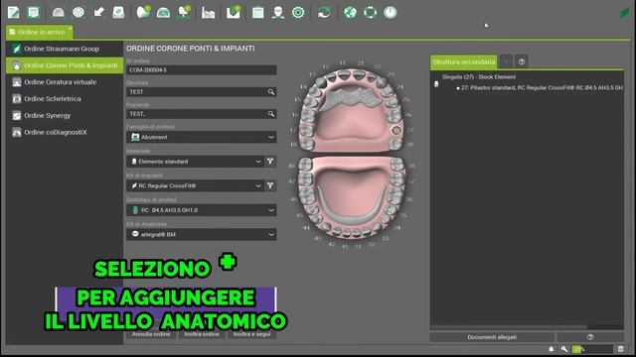Open the Materiale Elemento standard dropdown

195,162
